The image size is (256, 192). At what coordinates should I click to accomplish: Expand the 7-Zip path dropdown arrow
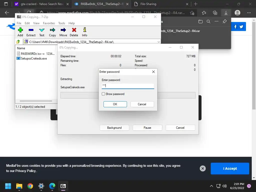tap(158, 42)
